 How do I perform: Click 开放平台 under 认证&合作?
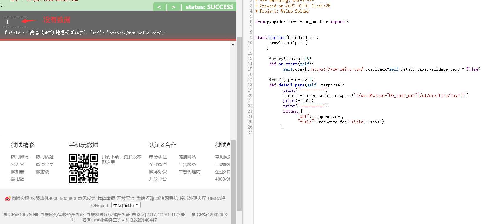click(158, 179)
